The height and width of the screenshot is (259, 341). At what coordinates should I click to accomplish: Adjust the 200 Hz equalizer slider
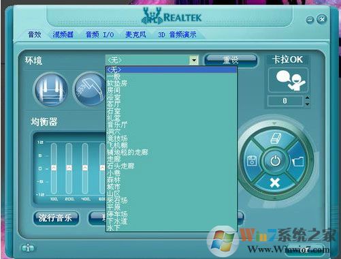[69, 168]
